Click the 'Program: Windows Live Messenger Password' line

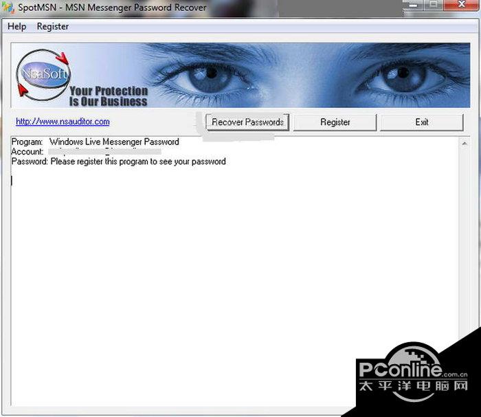click(95, 142)
